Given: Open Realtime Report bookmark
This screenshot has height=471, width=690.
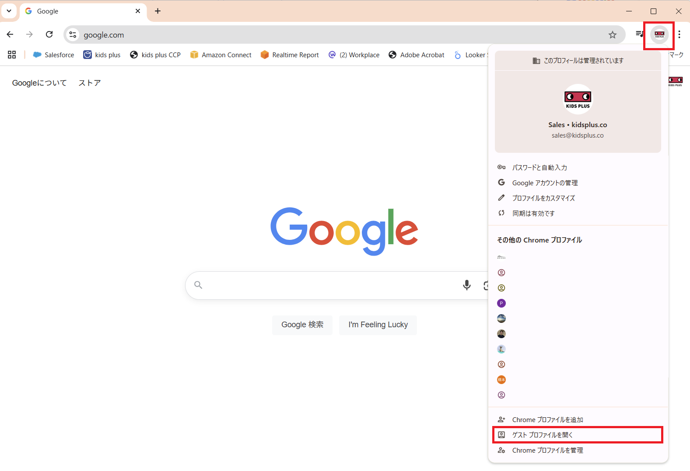Looking at the screenshot, I should (x=290, y=55).
